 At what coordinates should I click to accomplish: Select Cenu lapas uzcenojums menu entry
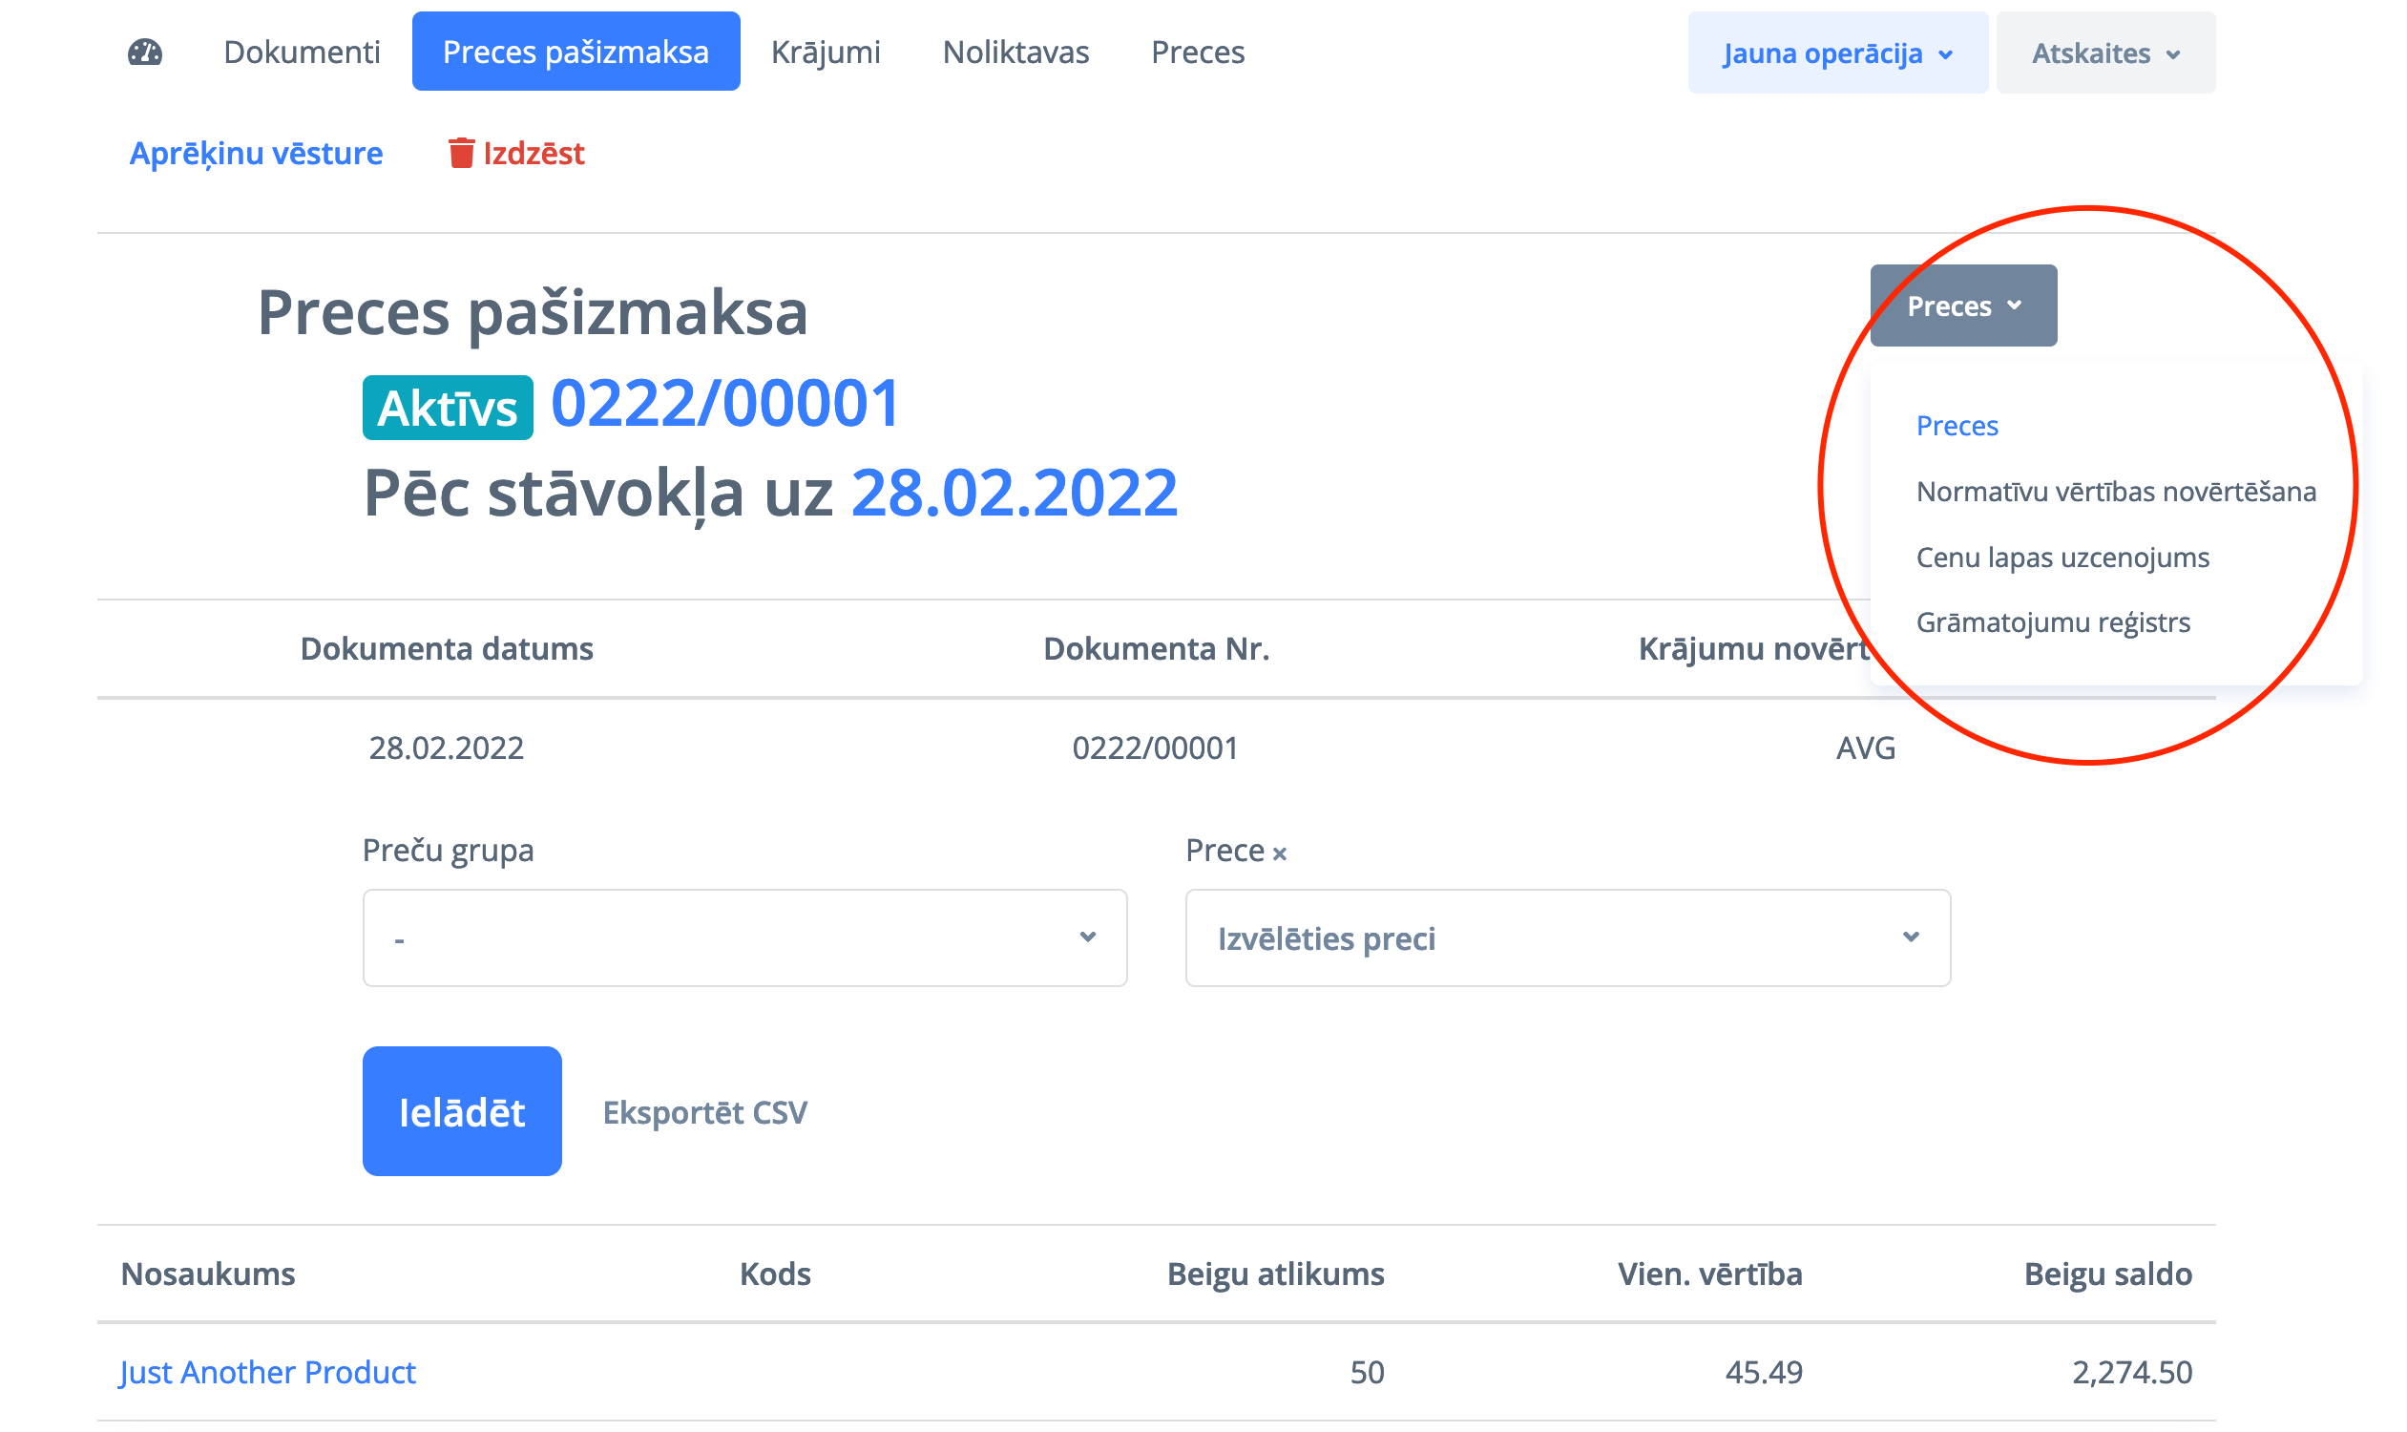2062,558
